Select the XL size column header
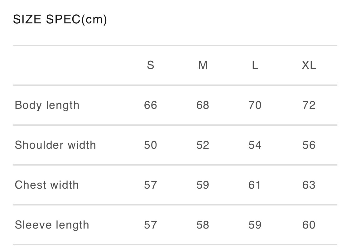The image size is (356, 251). pos(309,65)
